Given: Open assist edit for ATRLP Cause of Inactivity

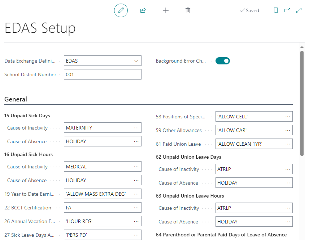Looking at the screenshot, I should pyautogui.click(x=288, y=169).
